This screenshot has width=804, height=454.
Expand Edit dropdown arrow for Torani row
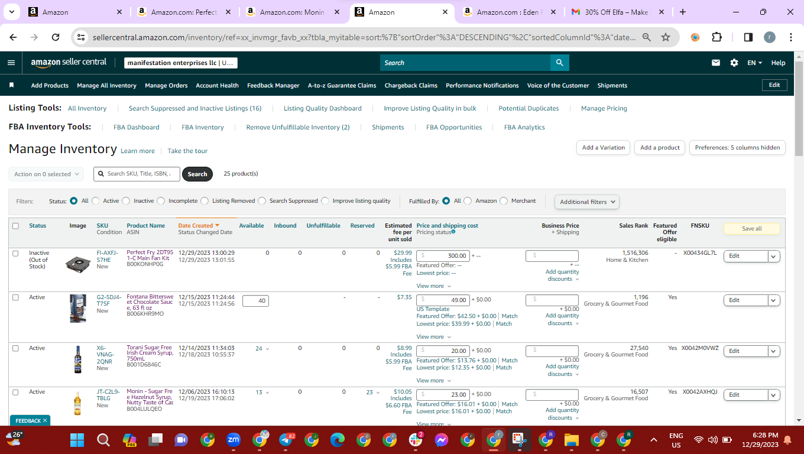coord(774,351)
